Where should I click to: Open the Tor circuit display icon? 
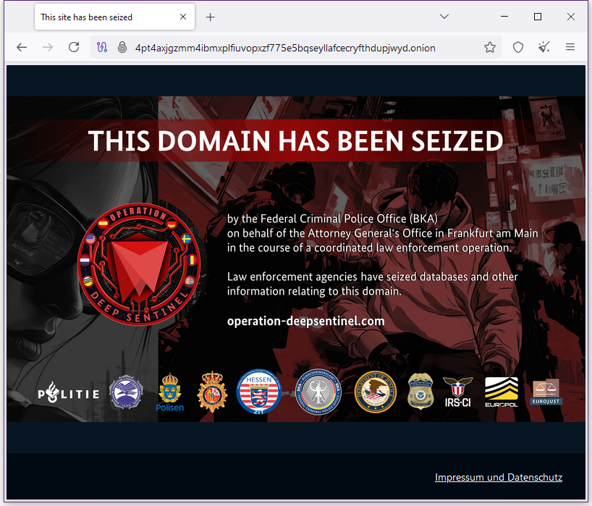102,47
